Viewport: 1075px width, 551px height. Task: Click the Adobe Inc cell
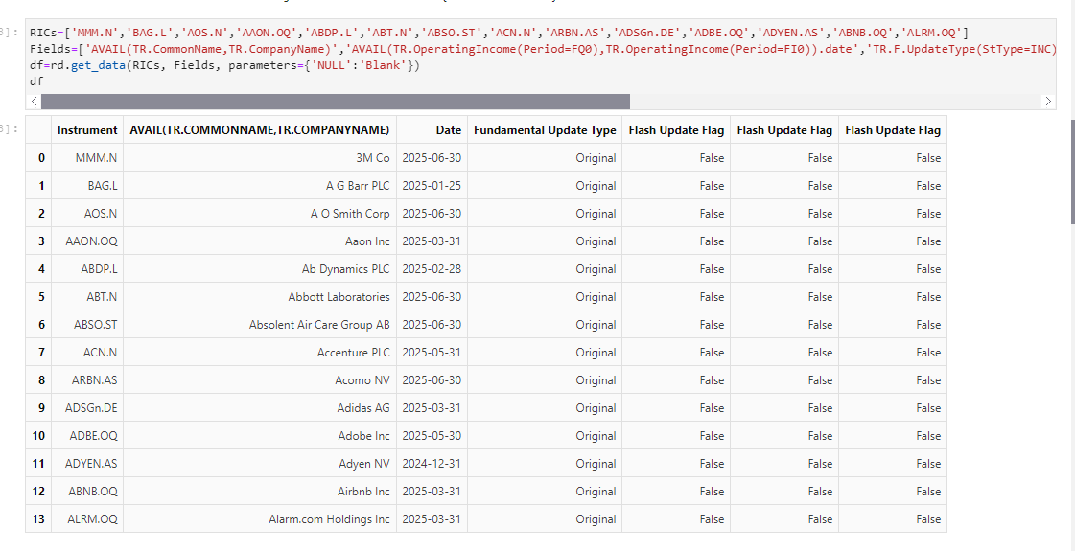coord(259,435)
